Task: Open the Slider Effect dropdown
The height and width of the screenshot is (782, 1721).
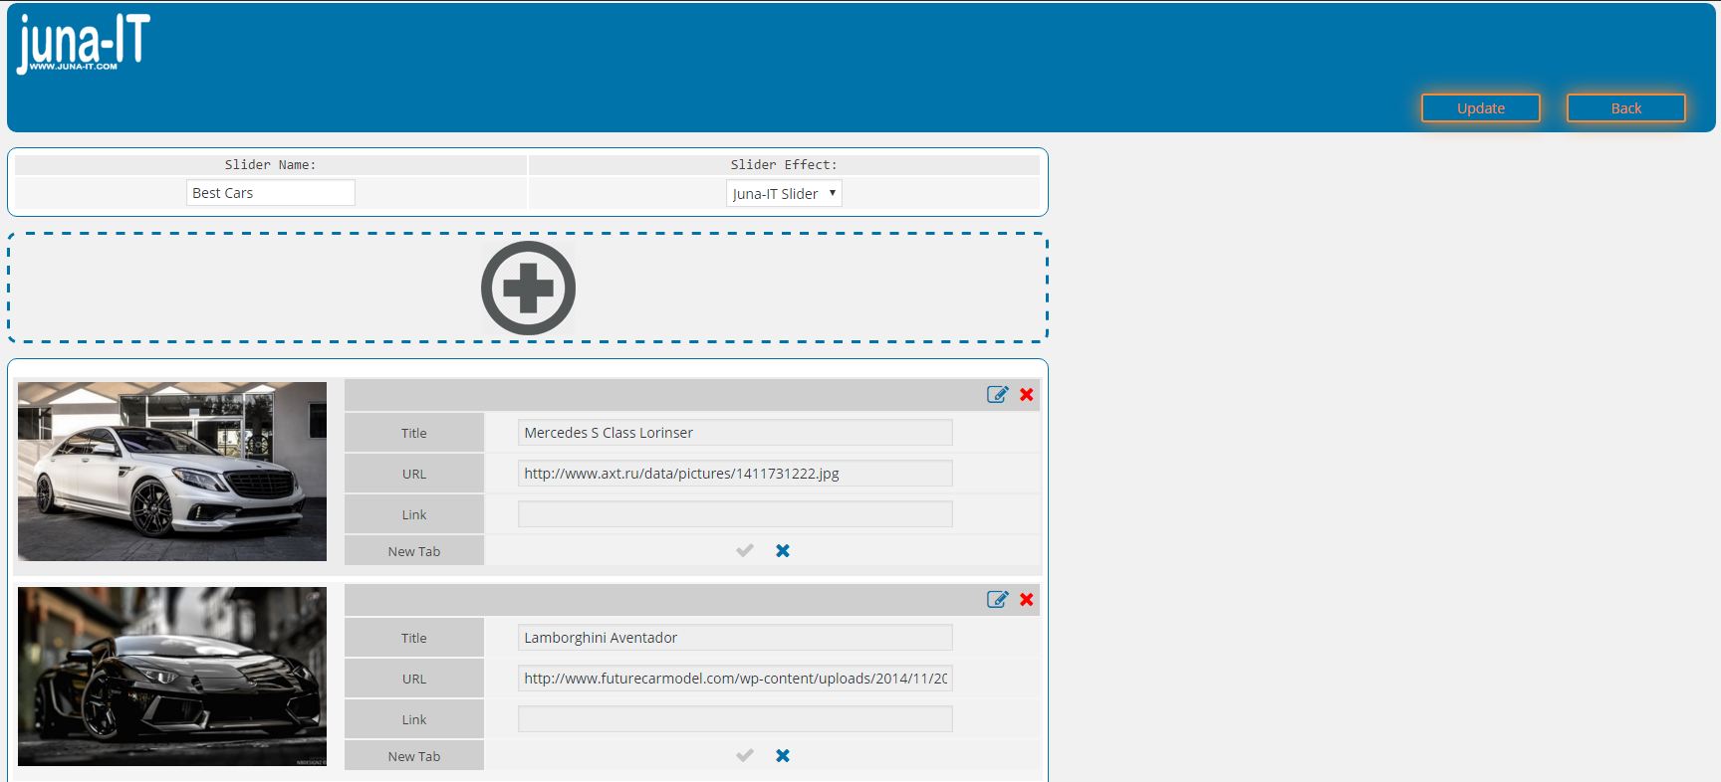Action: [784, 193]
